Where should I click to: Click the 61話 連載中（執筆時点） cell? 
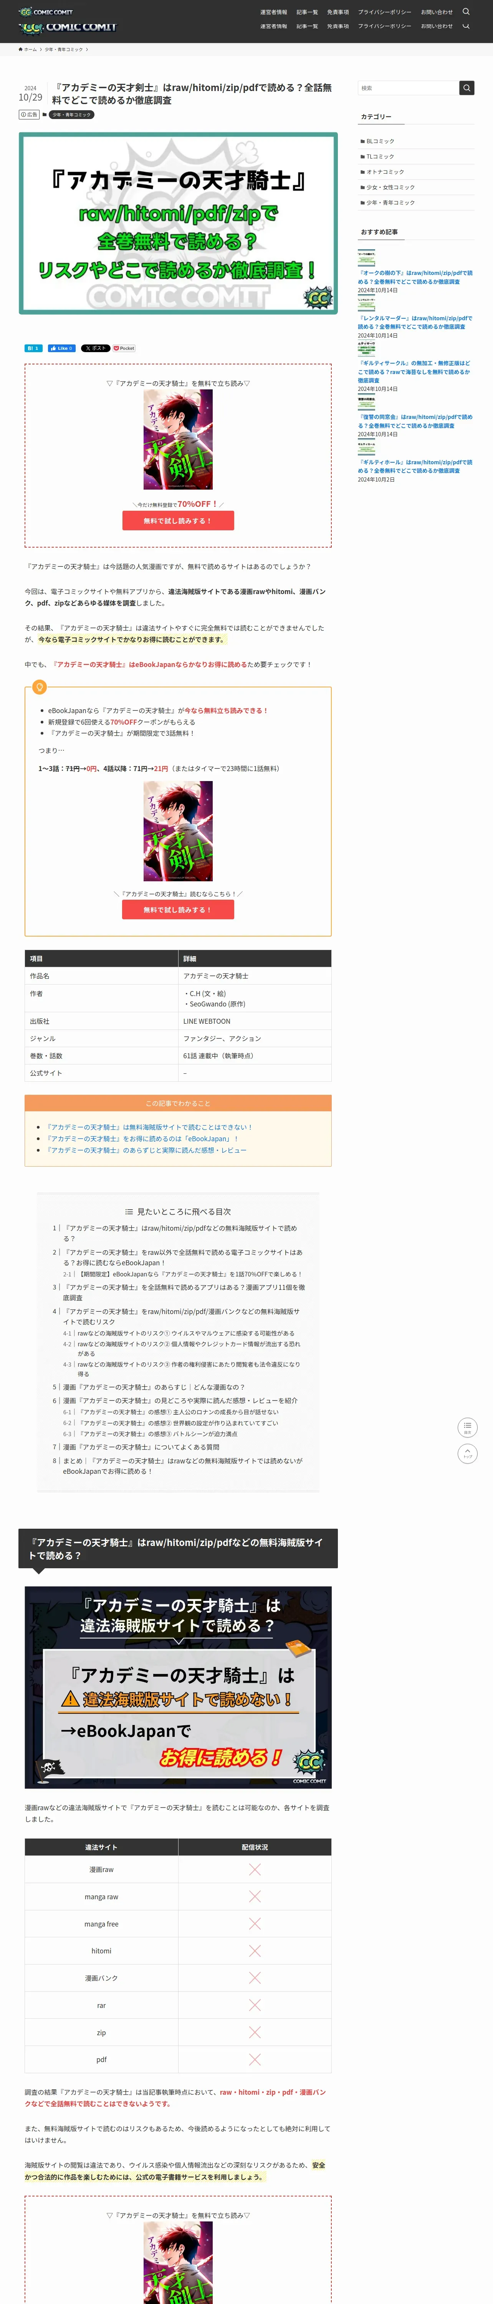tap(255, 1055)
